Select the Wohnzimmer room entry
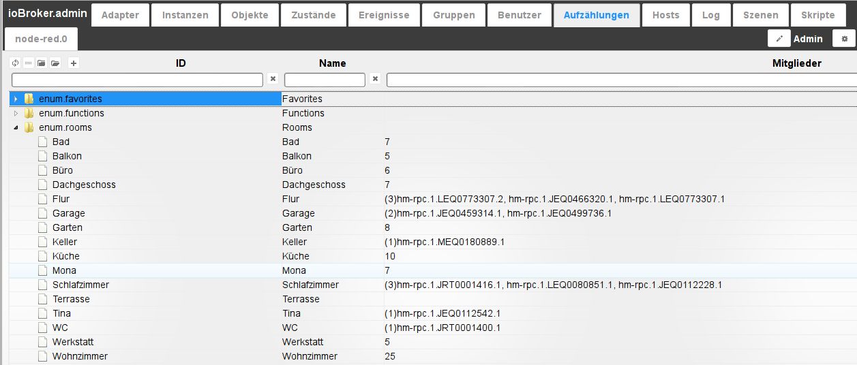This screenshot has width=857, height=365. (x=80, y=356)
